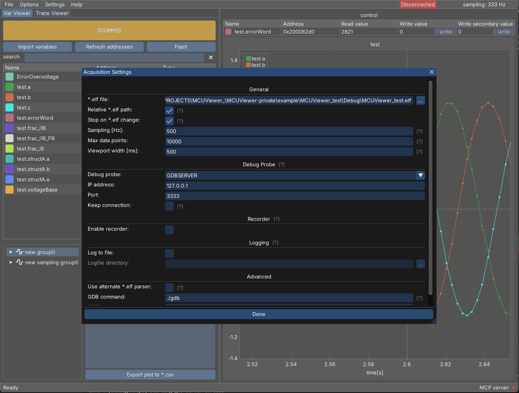Browse for the Logfile directory
Screen dimensions: 519x393
tap(420, 264)
